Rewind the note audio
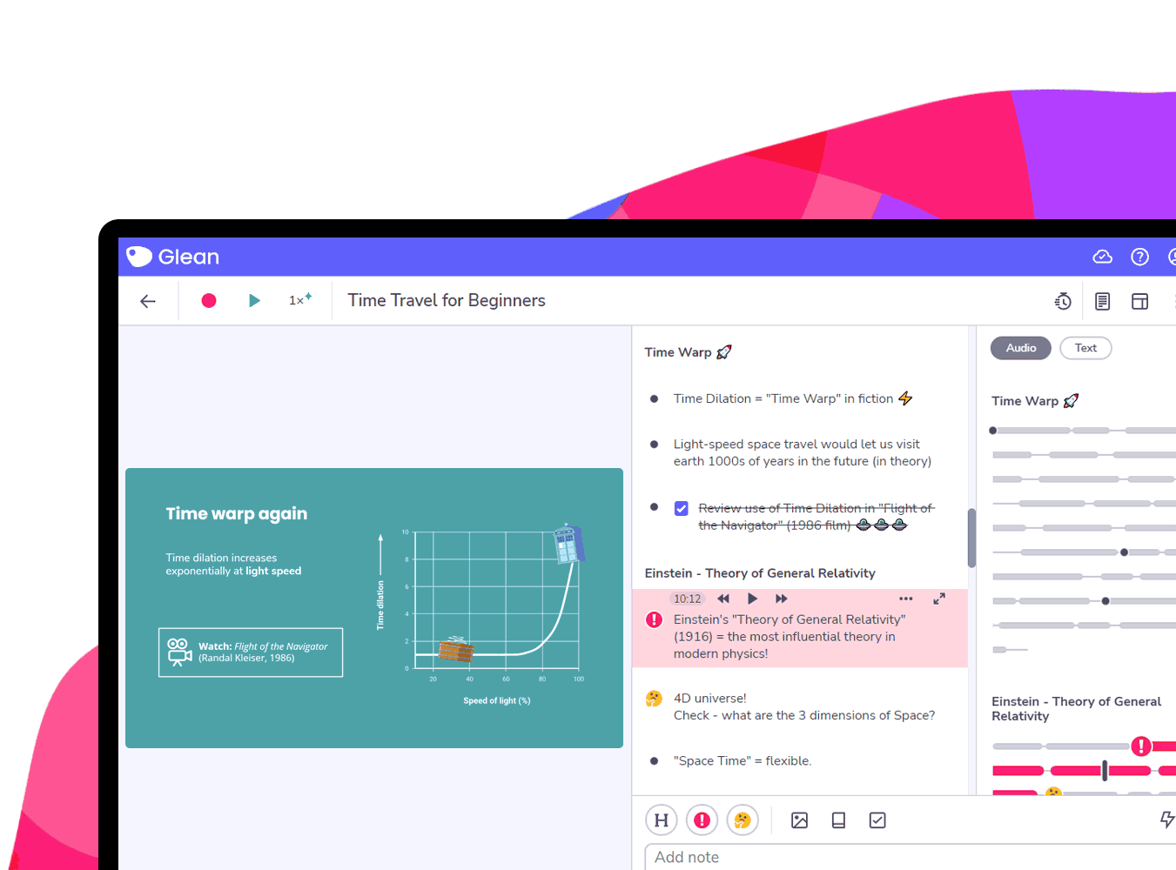This screenshot has width=1176, height=870. pyautogui.click(x=723, y=599)
